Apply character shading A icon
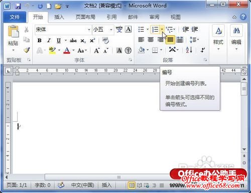Screen dimensions: 251x193 point(119,50)
